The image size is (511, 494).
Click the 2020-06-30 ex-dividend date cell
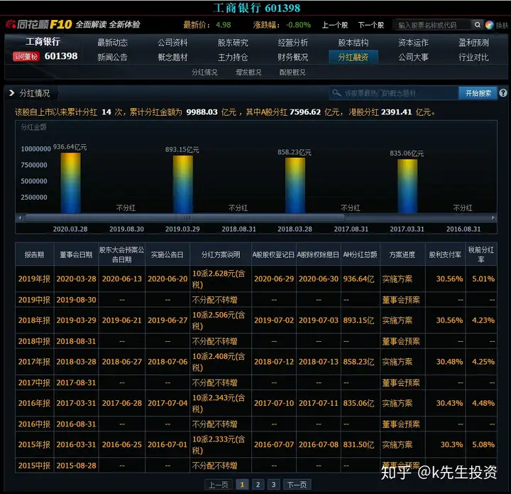tap(319, 279)
